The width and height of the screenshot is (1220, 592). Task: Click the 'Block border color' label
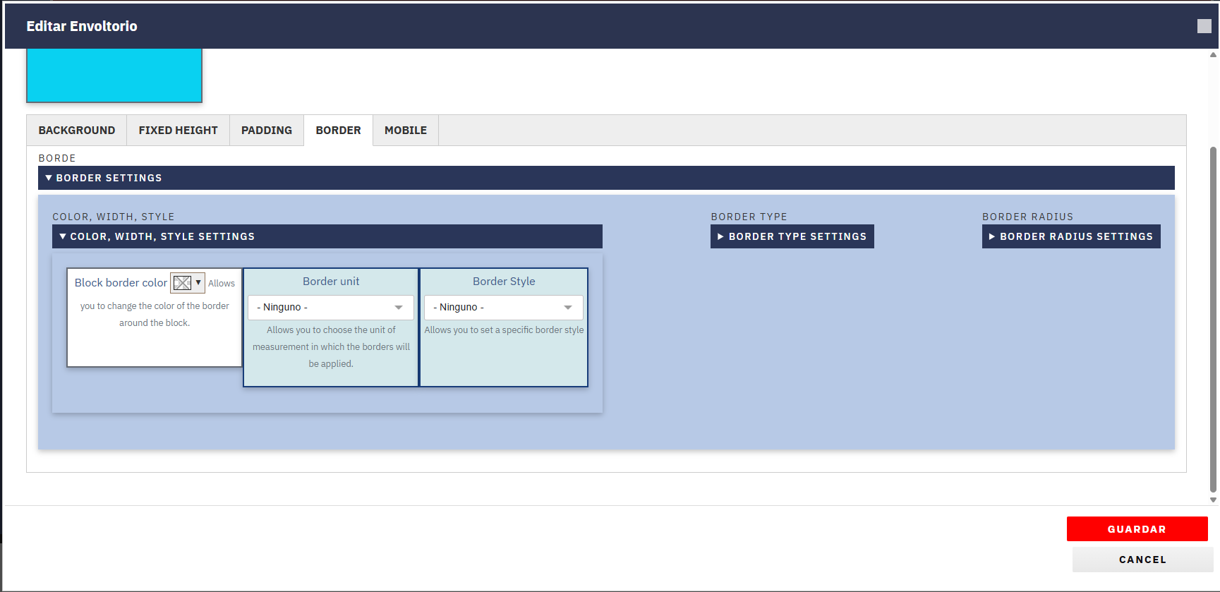pos(121,283)
